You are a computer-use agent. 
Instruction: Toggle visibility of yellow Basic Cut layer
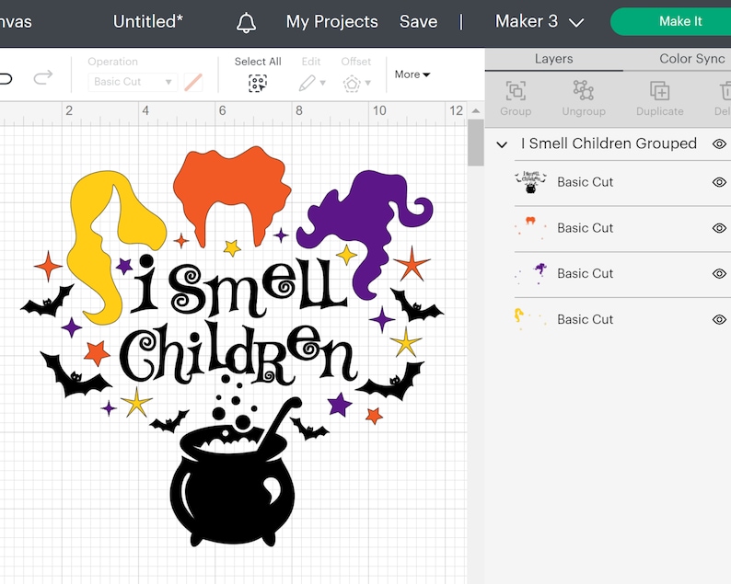(x=719, y=319)
